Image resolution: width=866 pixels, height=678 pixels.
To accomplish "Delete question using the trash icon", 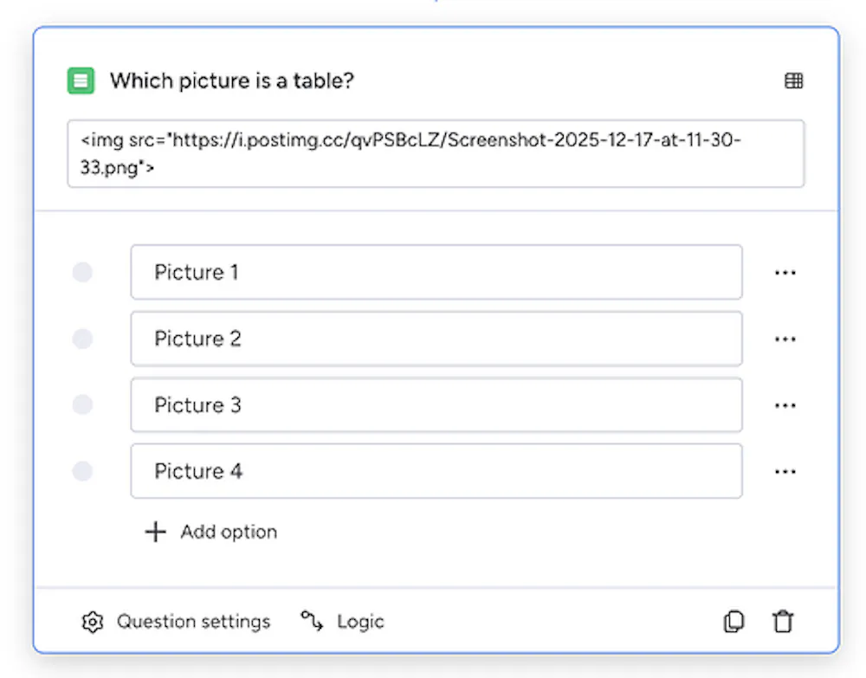I will tap(783, 622).
